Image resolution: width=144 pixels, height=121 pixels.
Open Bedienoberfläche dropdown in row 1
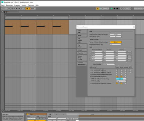tap(97, 52)
